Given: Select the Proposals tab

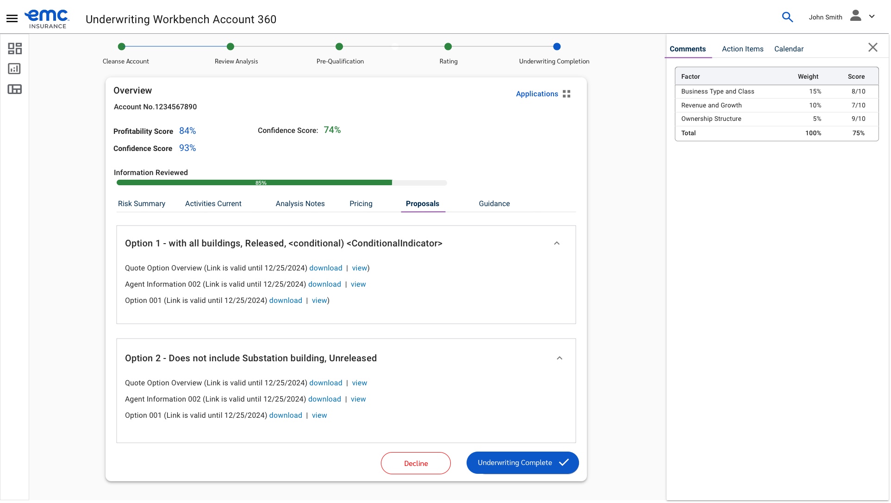Looking at the screenshot, I should coord(423,204).
